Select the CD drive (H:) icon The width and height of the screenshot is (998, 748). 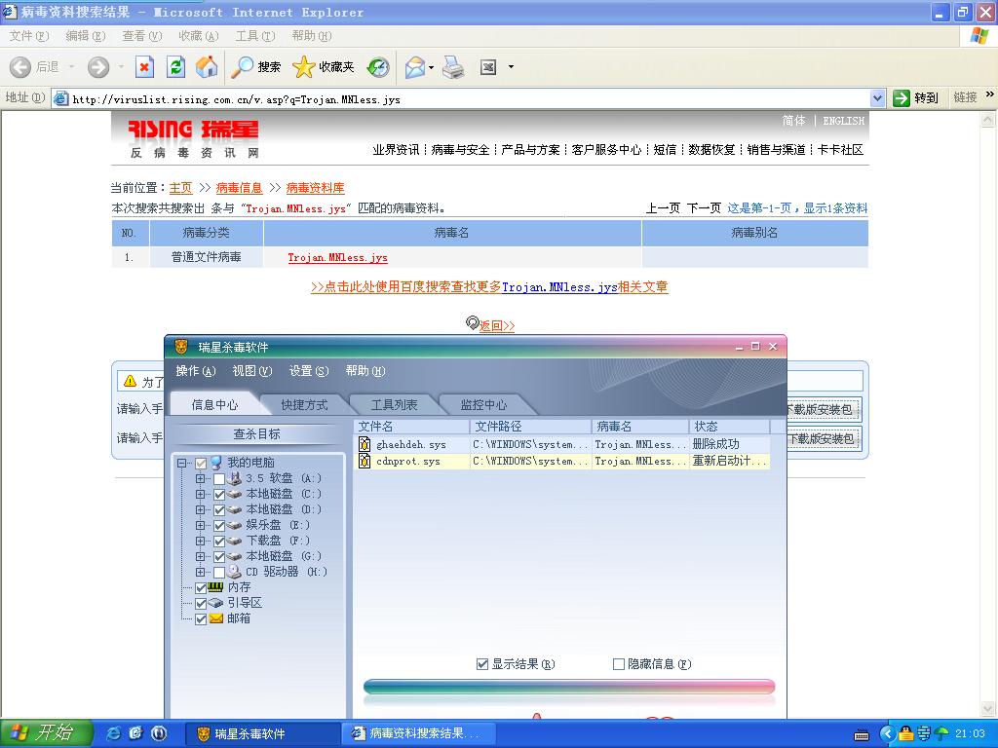(234, 571)
